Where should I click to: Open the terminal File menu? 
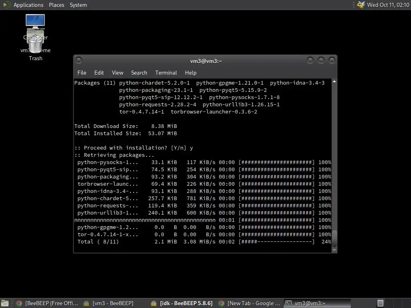[82, 73]
